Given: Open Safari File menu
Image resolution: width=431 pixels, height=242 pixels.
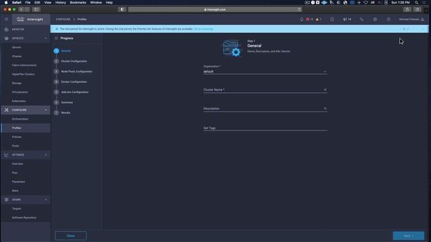Looking at the screenshot, I should pos(28,3).
